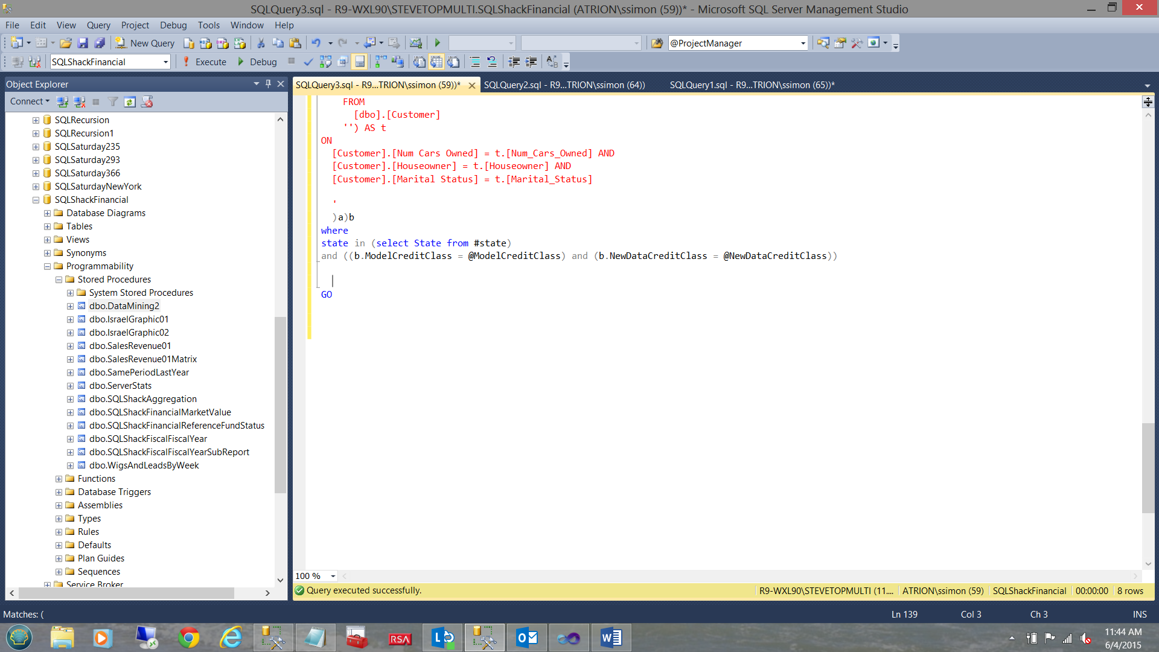Click the Undo arrow icon
Viewport: 1159px width, 652px height.
click(316, 43)
